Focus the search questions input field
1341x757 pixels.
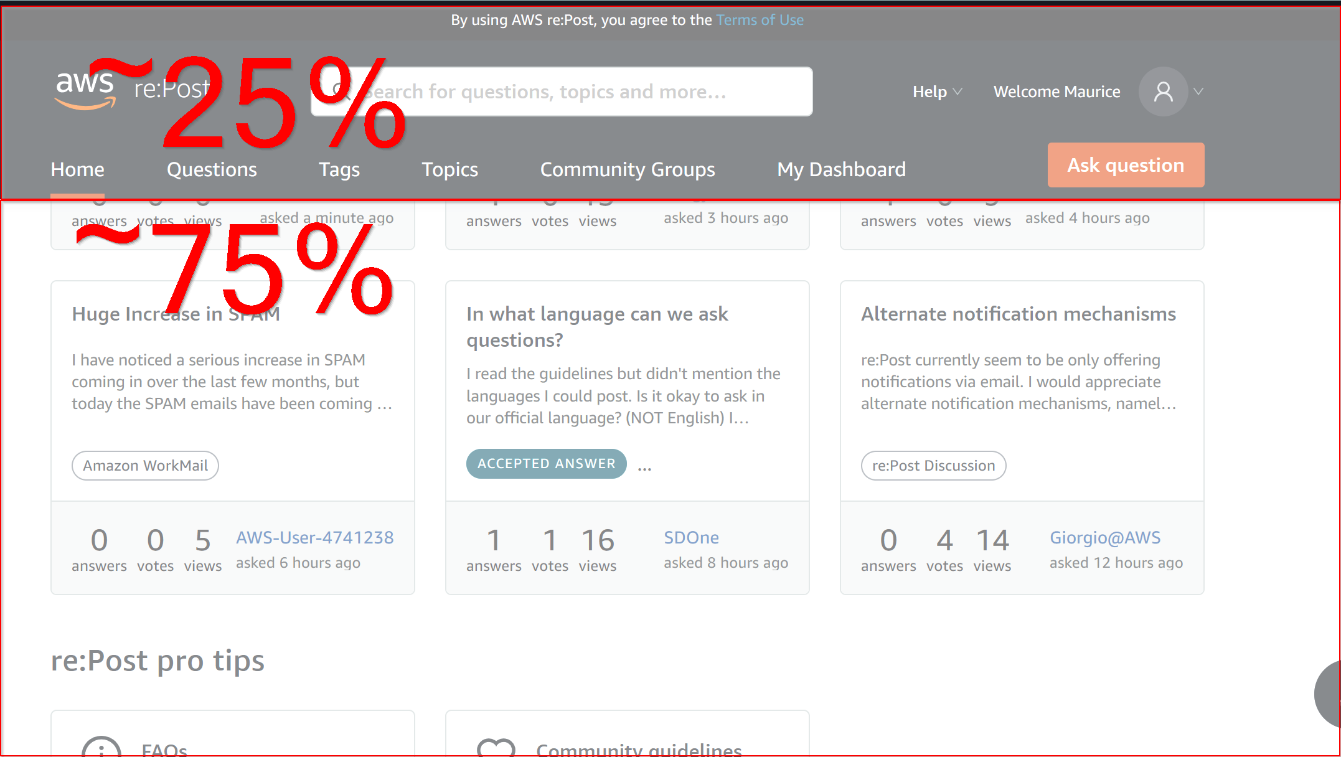(x=562, y=92)
